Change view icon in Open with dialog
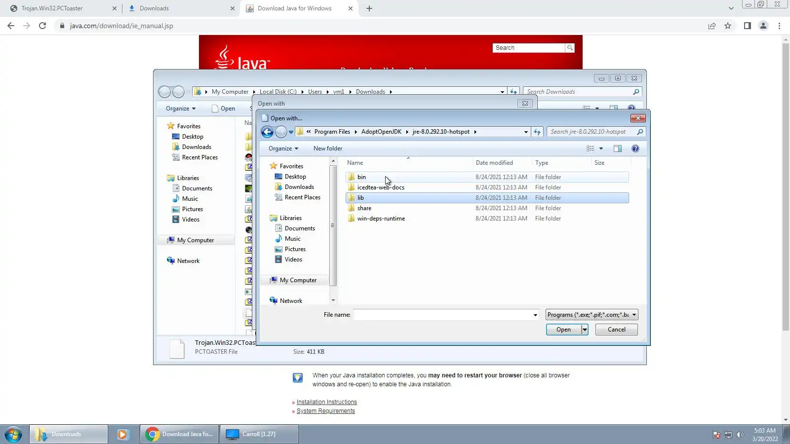Screen dimensions: 790x444 pyautogui.click(x=590, y=148)
